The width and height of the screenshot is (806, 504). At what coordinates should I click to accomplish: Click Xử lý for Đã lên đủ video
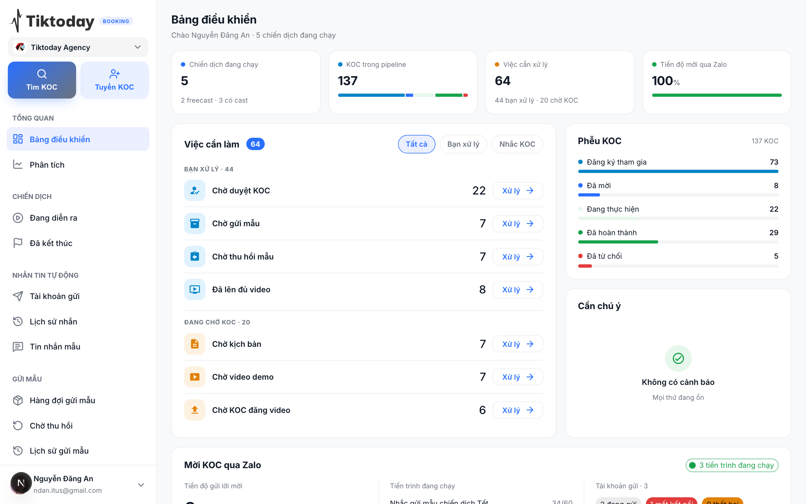(x=518, y=289)
